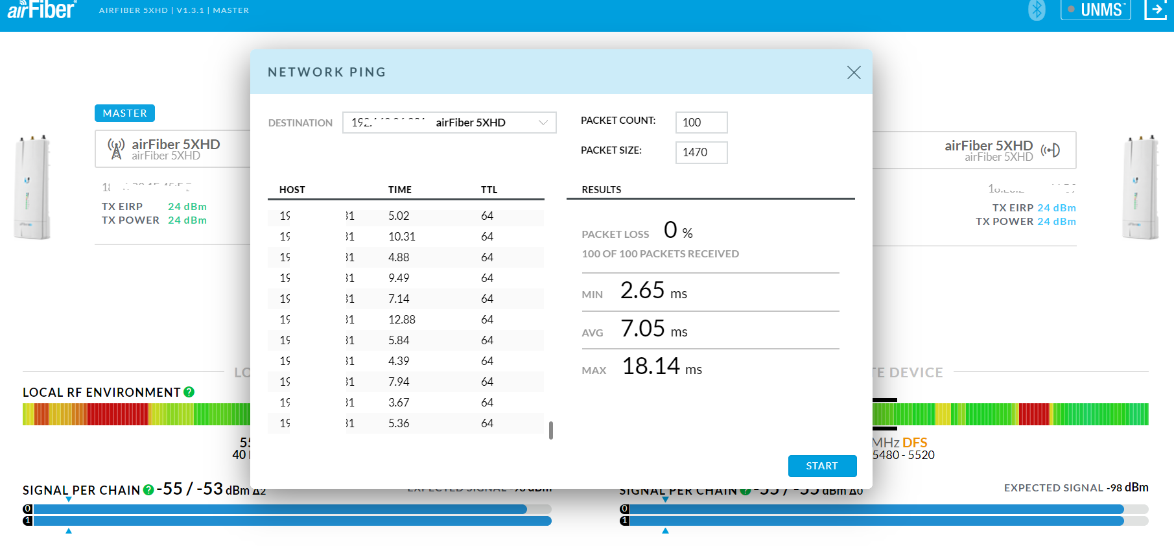This screenshot has width=1174, height=553.
Task: Click the ping results list scrollbar
Action: [551, 430]
